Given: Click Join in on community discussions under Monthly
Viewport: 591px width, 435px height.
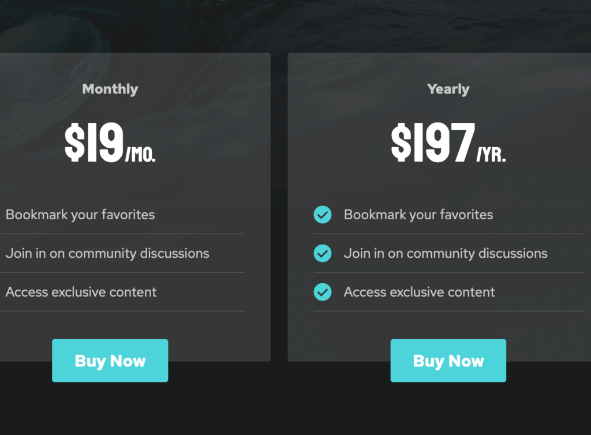Looking at the screenshot, I should 107,253.
